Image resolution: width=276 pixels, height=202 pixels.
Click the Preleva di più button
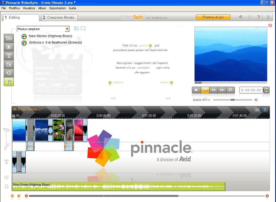click(x=213, y=17)
